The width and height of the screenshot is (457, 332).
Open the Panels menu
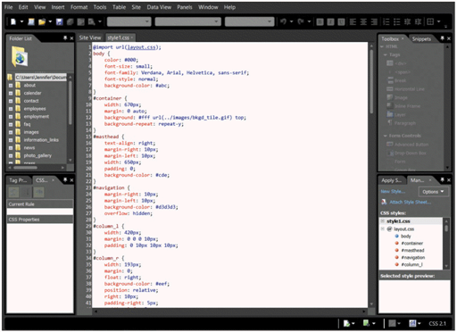pyautogui.click(x=185, y=7)
